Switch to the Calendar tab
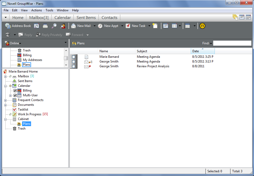This screenshot has height=176, width=254. point(63,17)
